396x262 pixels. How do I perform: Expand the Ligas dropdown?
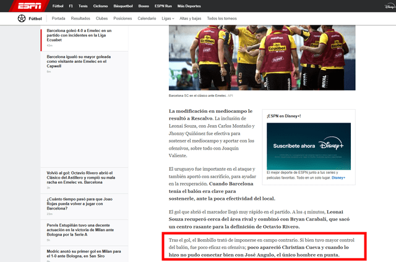[168, 18]
